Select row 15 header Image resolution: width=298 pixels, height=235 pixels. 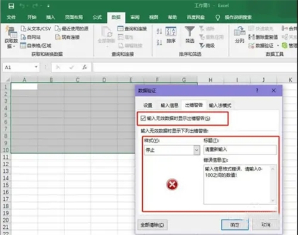(x=6, y=185)
